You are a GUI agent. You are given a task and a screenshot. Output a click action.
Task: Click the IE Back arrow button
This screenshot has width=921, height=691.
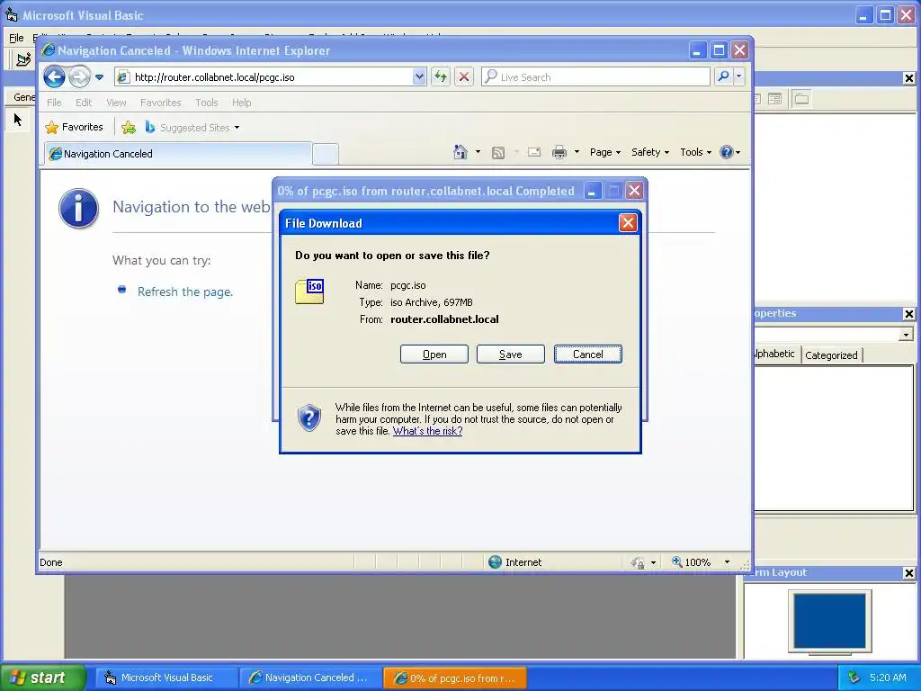coord(54,76)
